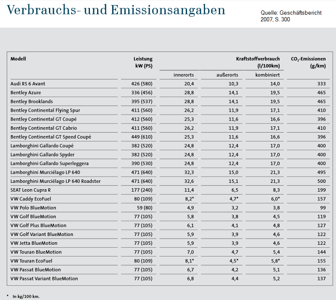Select the innerorts value '8,2*'

[x=190, y=199]
